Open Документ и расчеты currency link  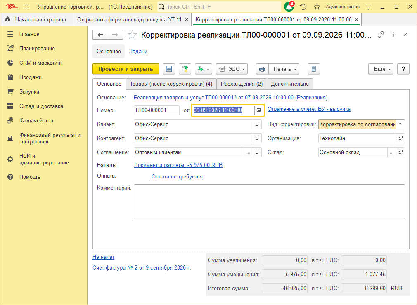tap(178, 165)
